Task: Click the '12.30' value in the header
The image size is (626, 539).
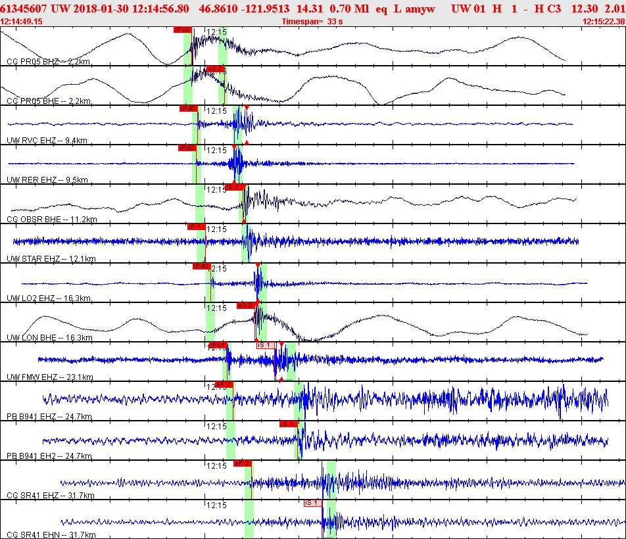Action: pyautogui.click(x=585, y=9)
